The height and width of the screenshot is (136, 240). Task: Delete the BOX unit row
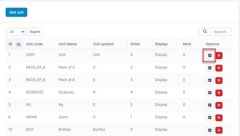pos(219,130)
